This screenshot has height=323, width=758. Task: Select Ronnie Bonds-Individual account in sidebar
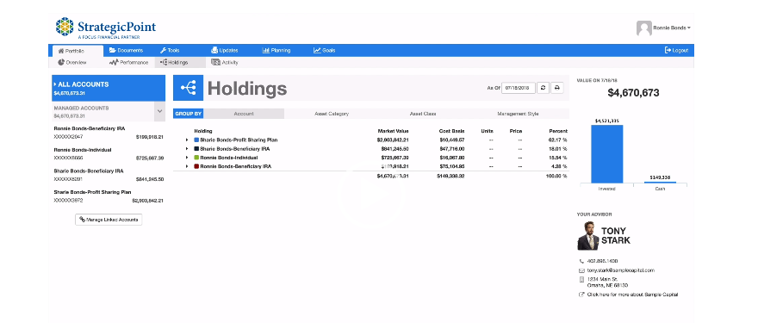click(x=109, y=154)
